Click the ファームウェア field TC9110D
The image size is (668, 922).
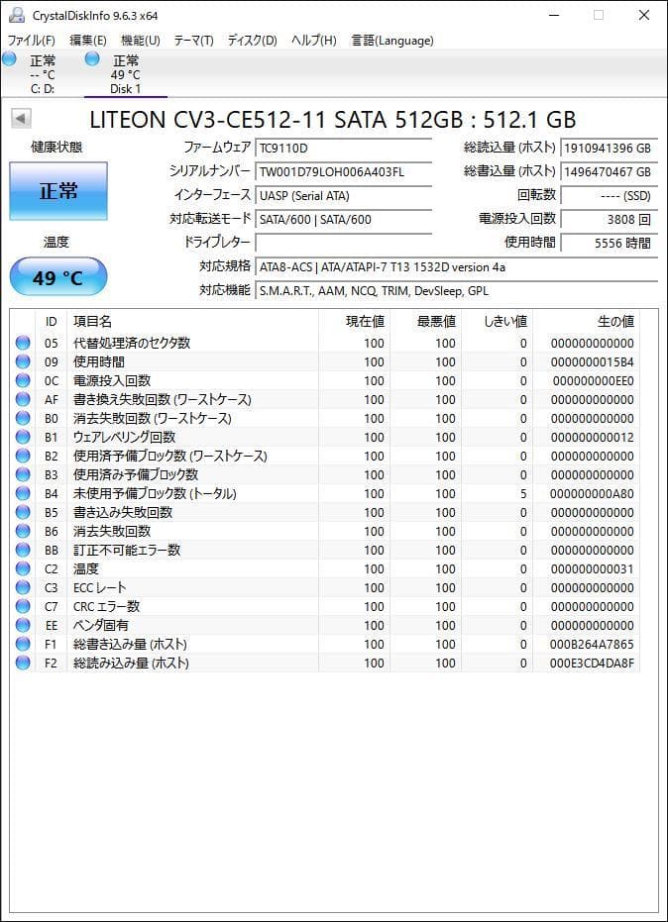344,149
